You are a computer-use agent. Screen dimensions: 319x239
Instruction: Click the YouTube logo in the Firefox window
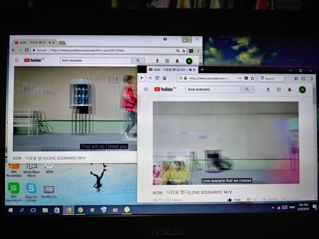click(x=164, y=89)
